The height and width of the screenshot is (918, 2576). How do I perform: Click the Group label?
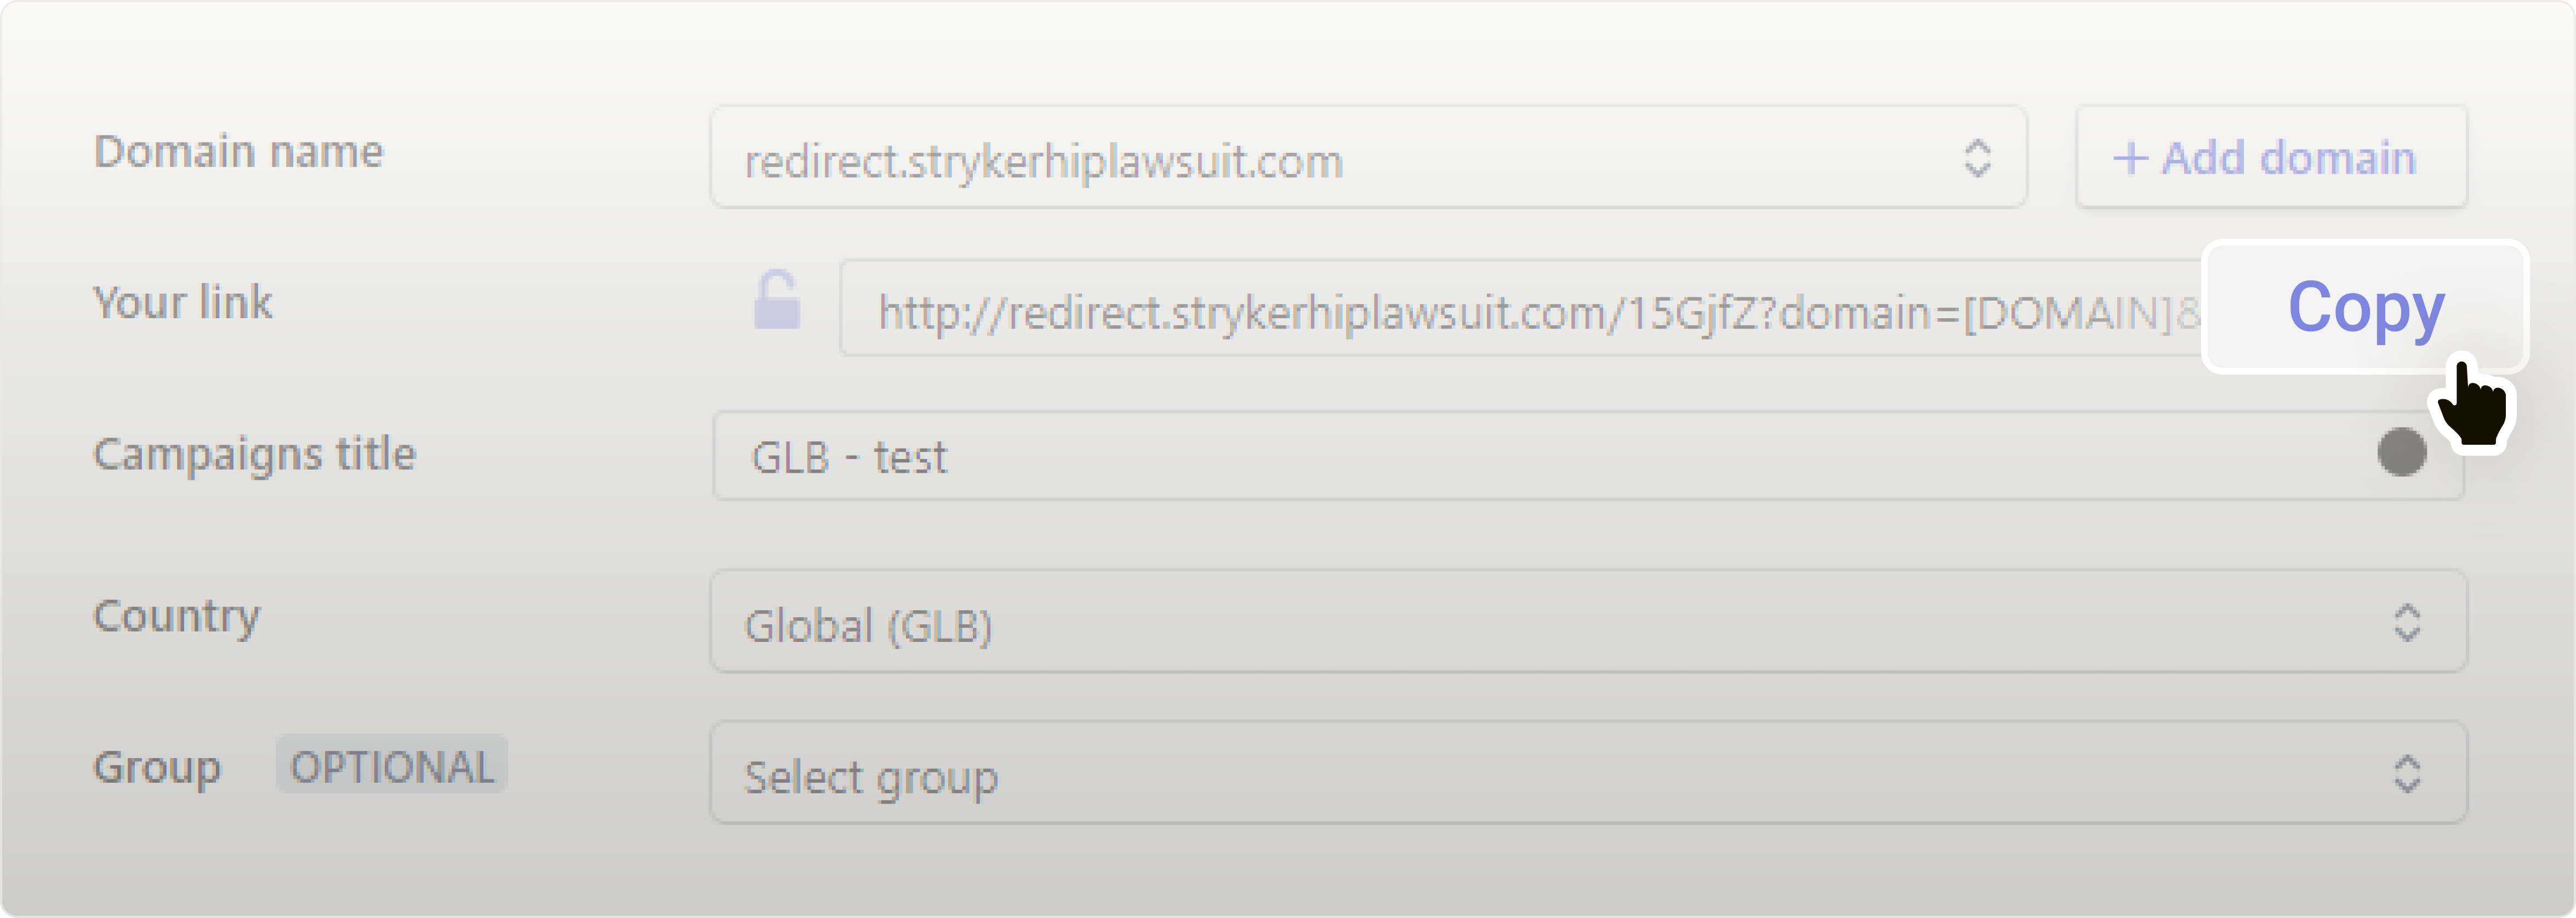click(157, 767)
